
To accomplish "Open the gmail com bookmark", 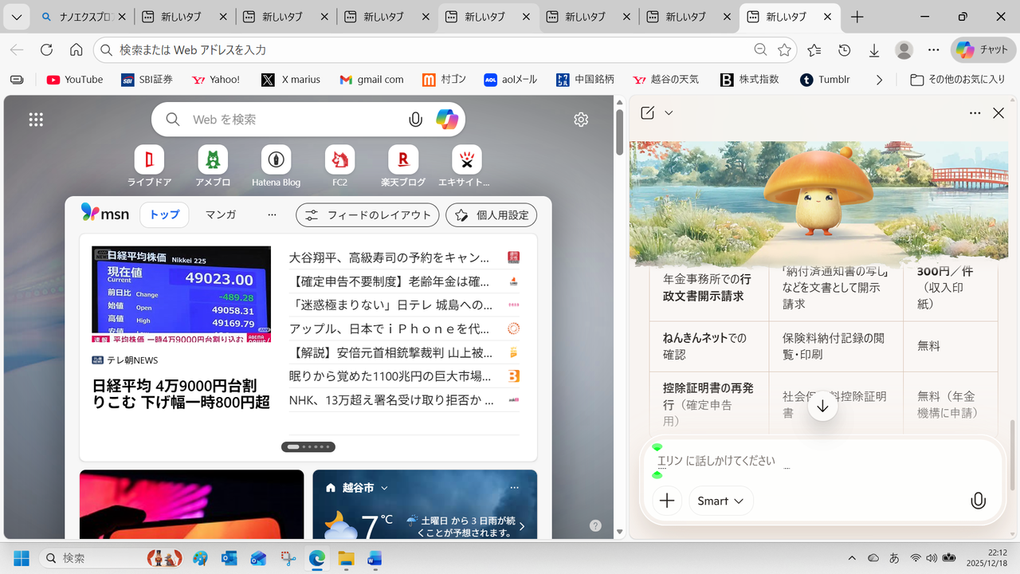I will 371,80.
